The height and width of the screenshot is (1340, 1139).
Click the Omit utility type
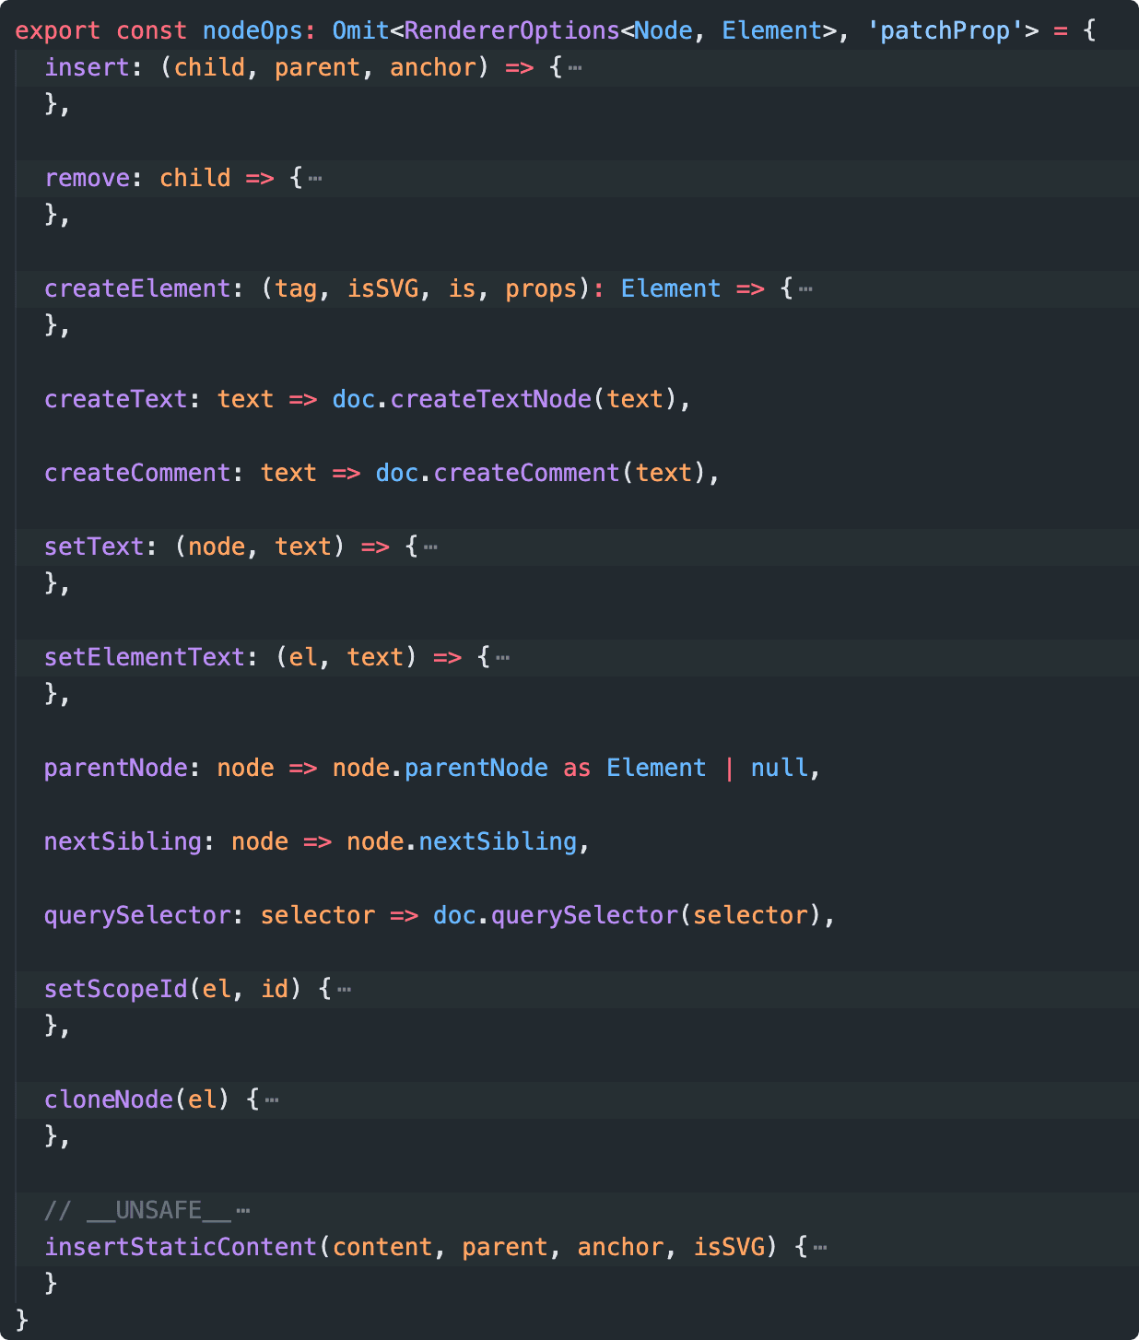(x=360, y=30)
